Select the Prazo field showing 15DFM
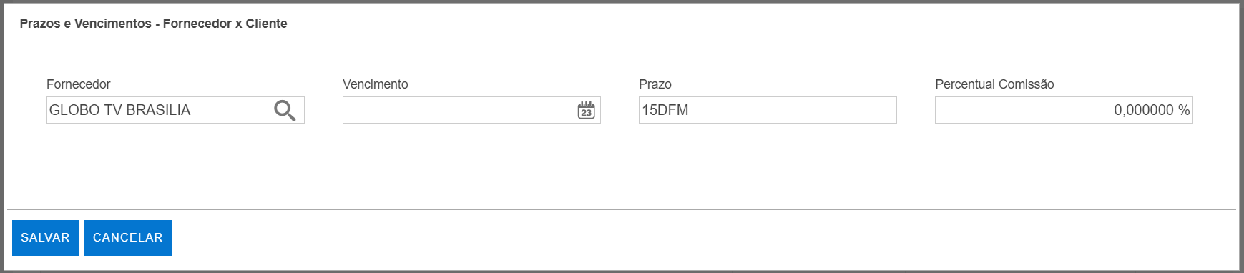Screen dimensions: 1244x273 pos(768,110)
